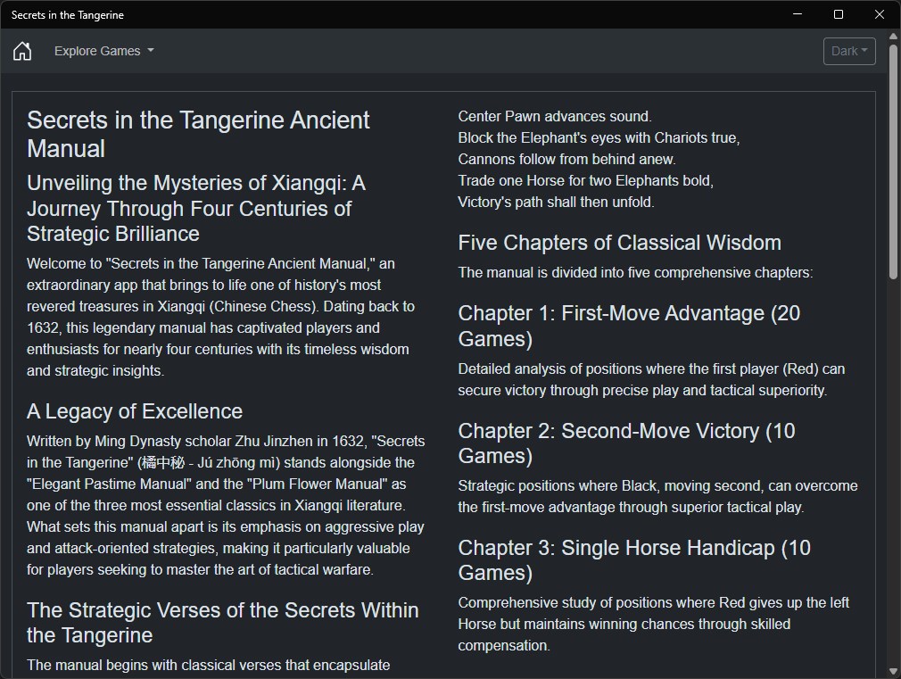Click the Chapter 1 First-Move Advantage heading
Image resolution: width=901 pixels, height=679 pixels.
coord(629,326)
